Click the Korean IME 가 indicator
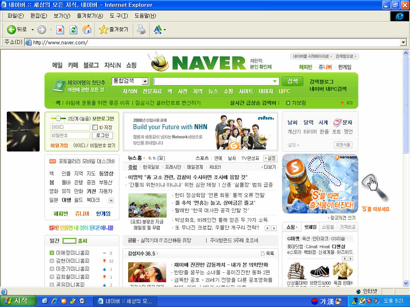 [323, 301]
